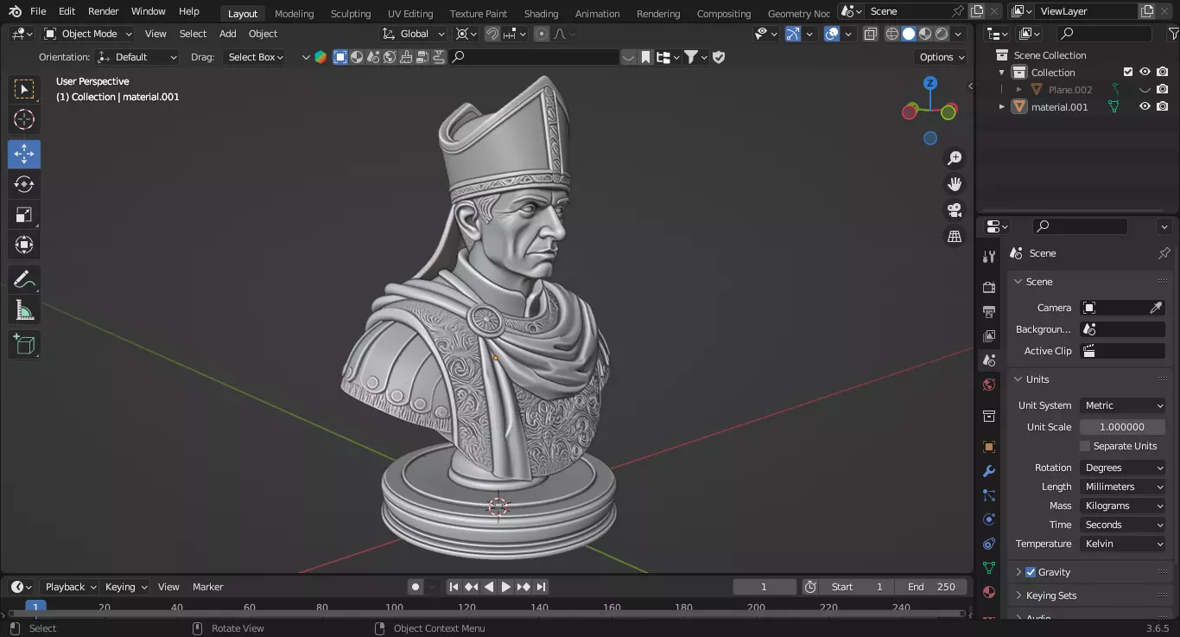Switch to wireframe viewport shading
This screenshot has width=1180, height=637.
(892, 34)
